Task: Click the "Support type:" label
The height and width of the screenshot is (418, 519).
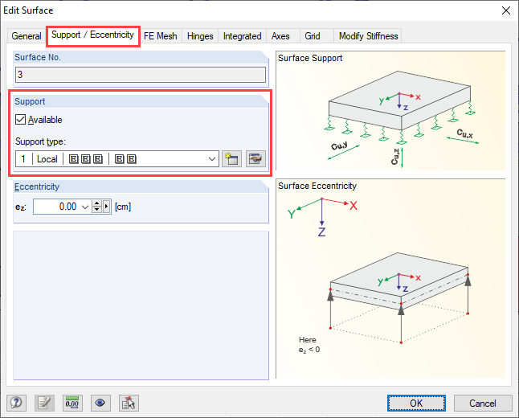Action: 40,141
